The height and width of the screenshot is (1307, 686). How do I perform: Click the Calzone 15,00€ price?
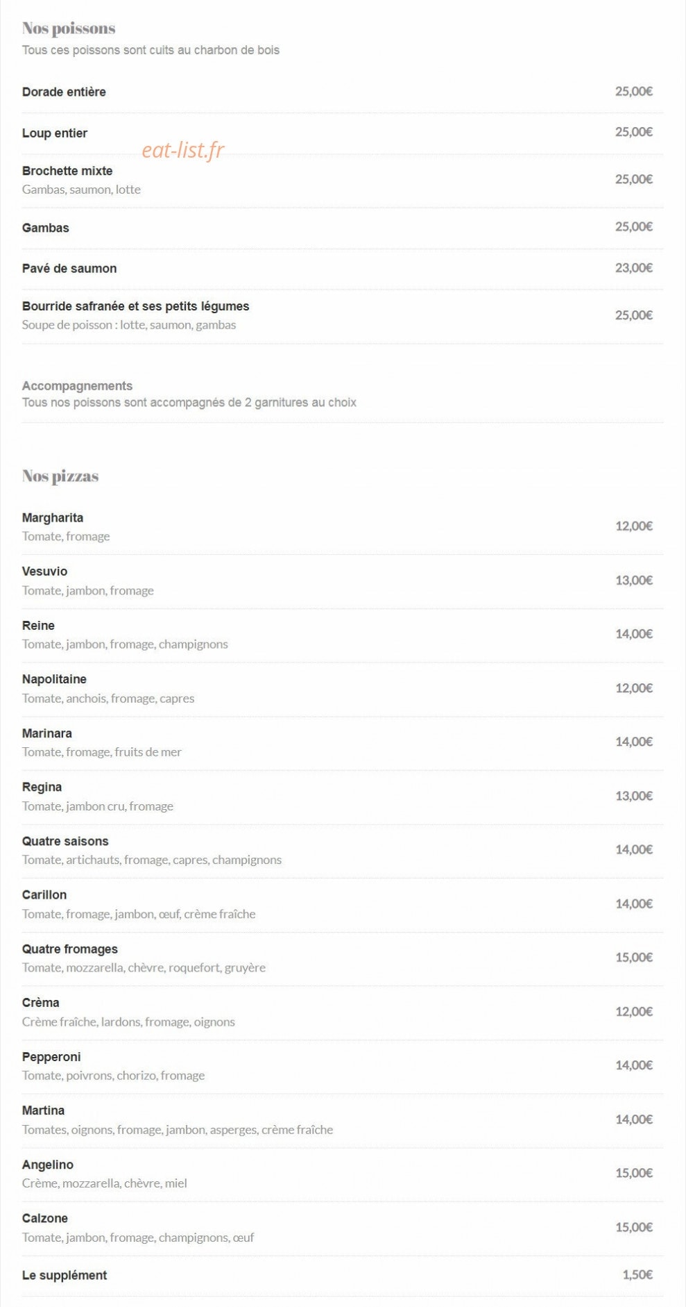click(634, 1227)
